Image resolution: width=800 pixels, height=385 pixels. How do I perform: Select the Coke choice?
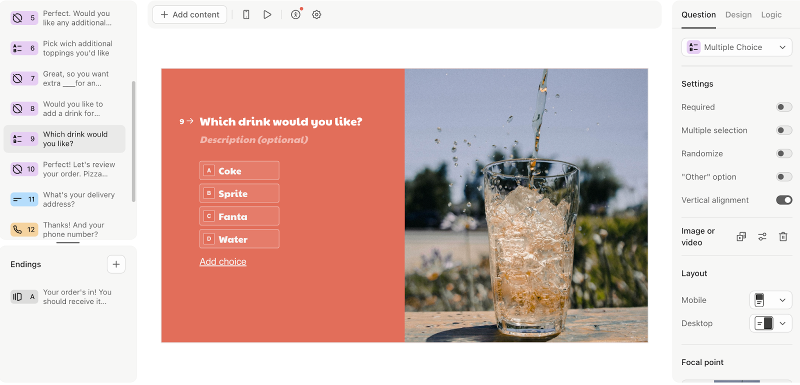[x=239, y=170]
